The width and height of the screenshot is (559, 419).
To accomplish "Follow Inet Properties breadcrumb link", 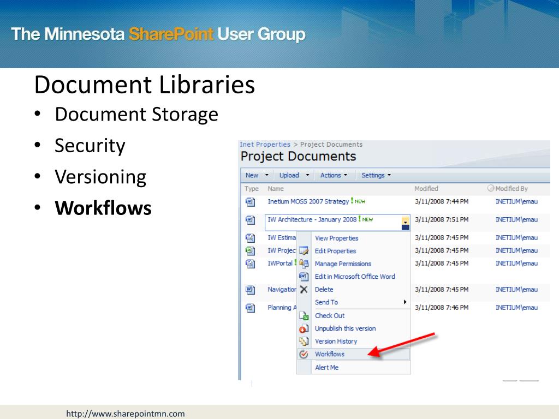I will [265, 144].
